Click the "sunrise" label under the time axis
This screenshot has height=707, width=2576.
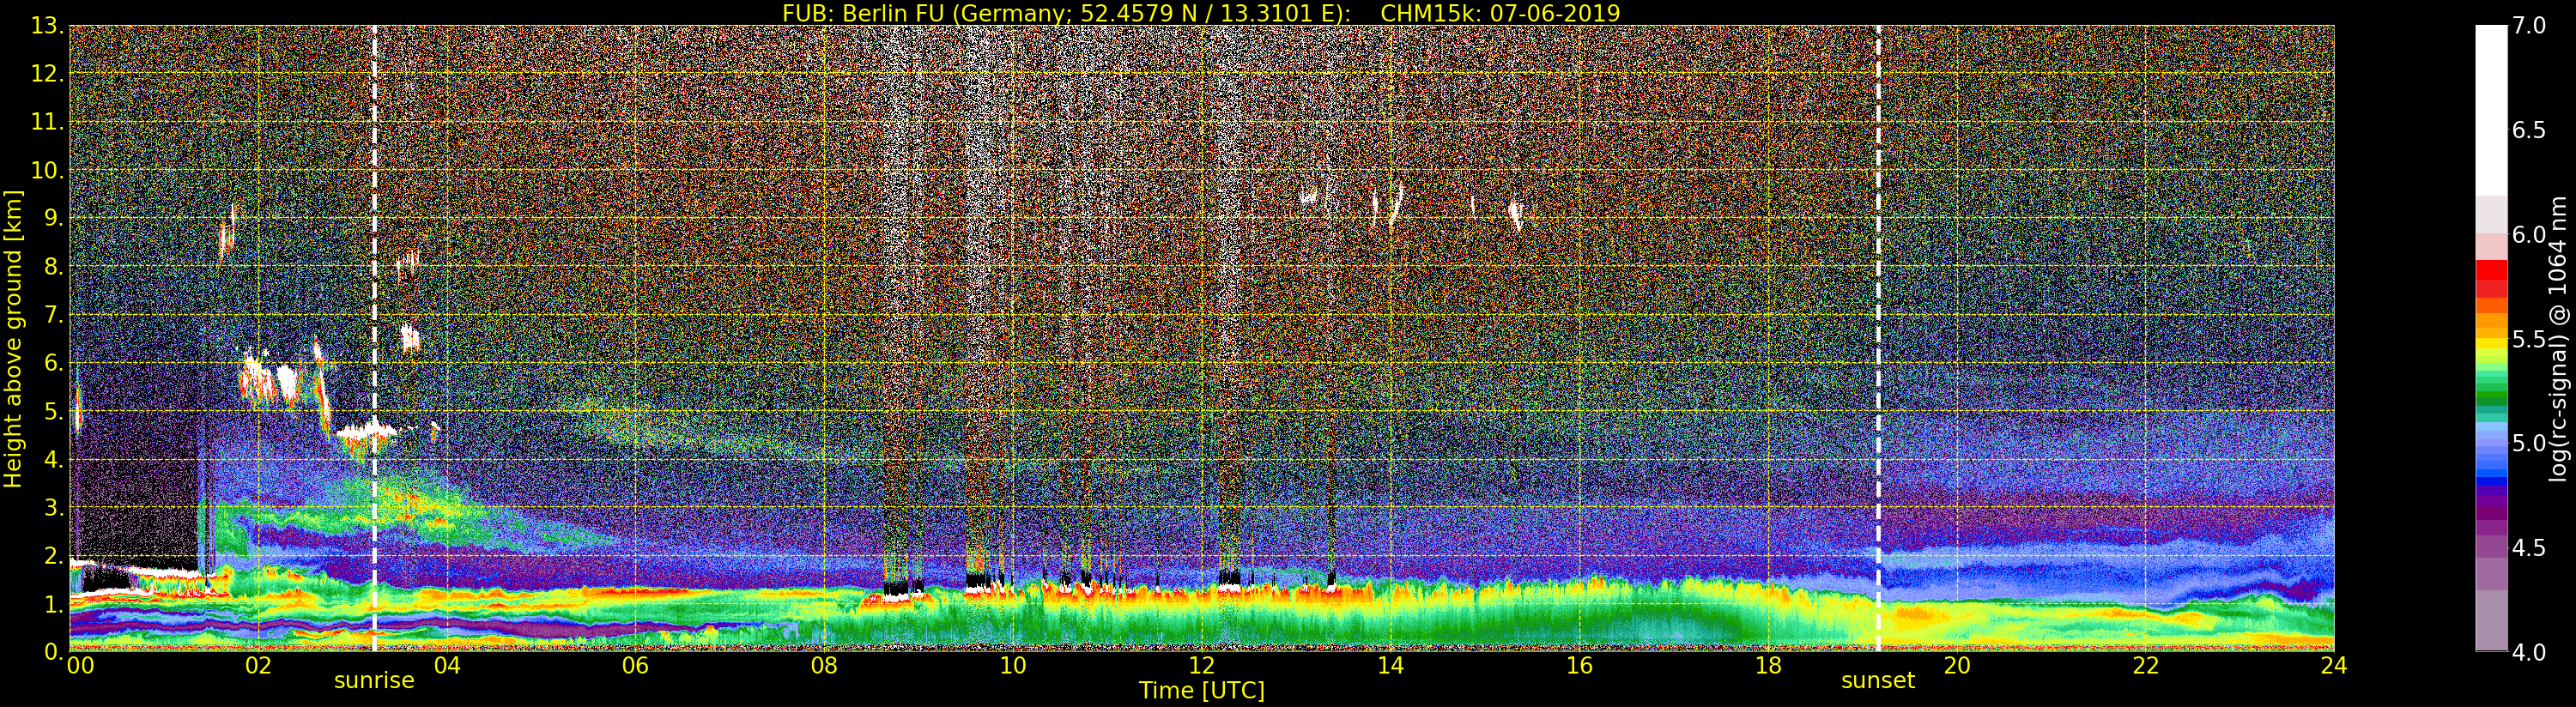pos(374,681)
